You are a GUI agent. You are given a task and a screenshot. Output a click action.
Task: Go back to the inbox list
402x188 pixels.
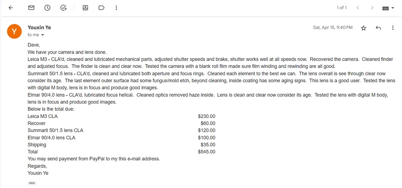(11, 8)
